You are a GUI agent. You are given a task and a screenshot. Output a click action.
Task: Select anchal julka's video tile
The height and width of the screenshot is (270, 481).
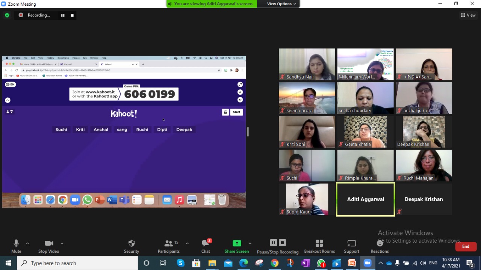(424, 98)
